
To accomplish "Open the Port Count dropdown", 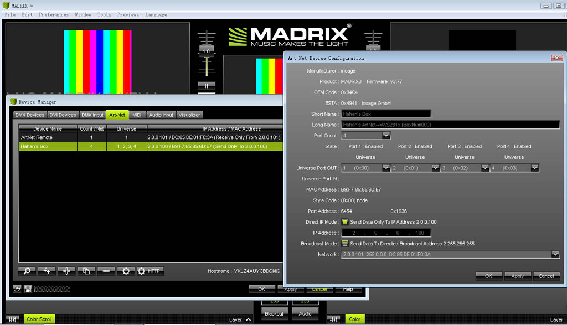I will 386,136.
